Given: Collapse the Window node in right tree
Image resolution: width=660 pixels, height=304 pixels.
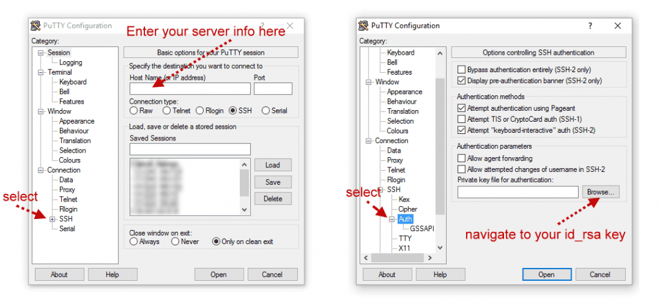Looking at the screenshot, I should (369, 82).
